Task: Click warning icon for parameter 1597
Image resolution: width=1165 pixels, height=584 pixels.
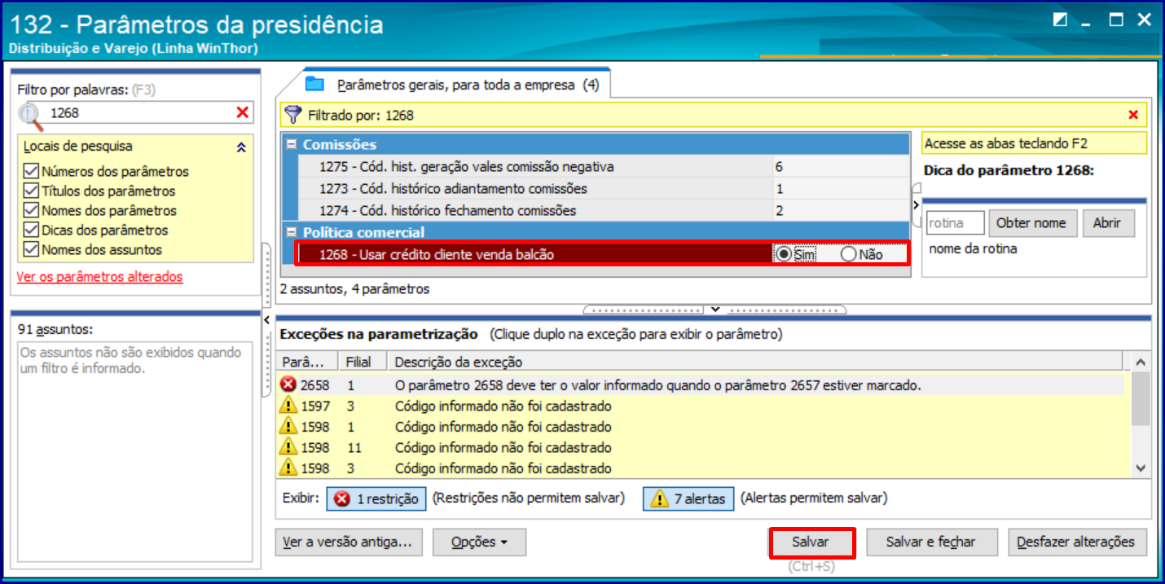Action: point(288,406)
